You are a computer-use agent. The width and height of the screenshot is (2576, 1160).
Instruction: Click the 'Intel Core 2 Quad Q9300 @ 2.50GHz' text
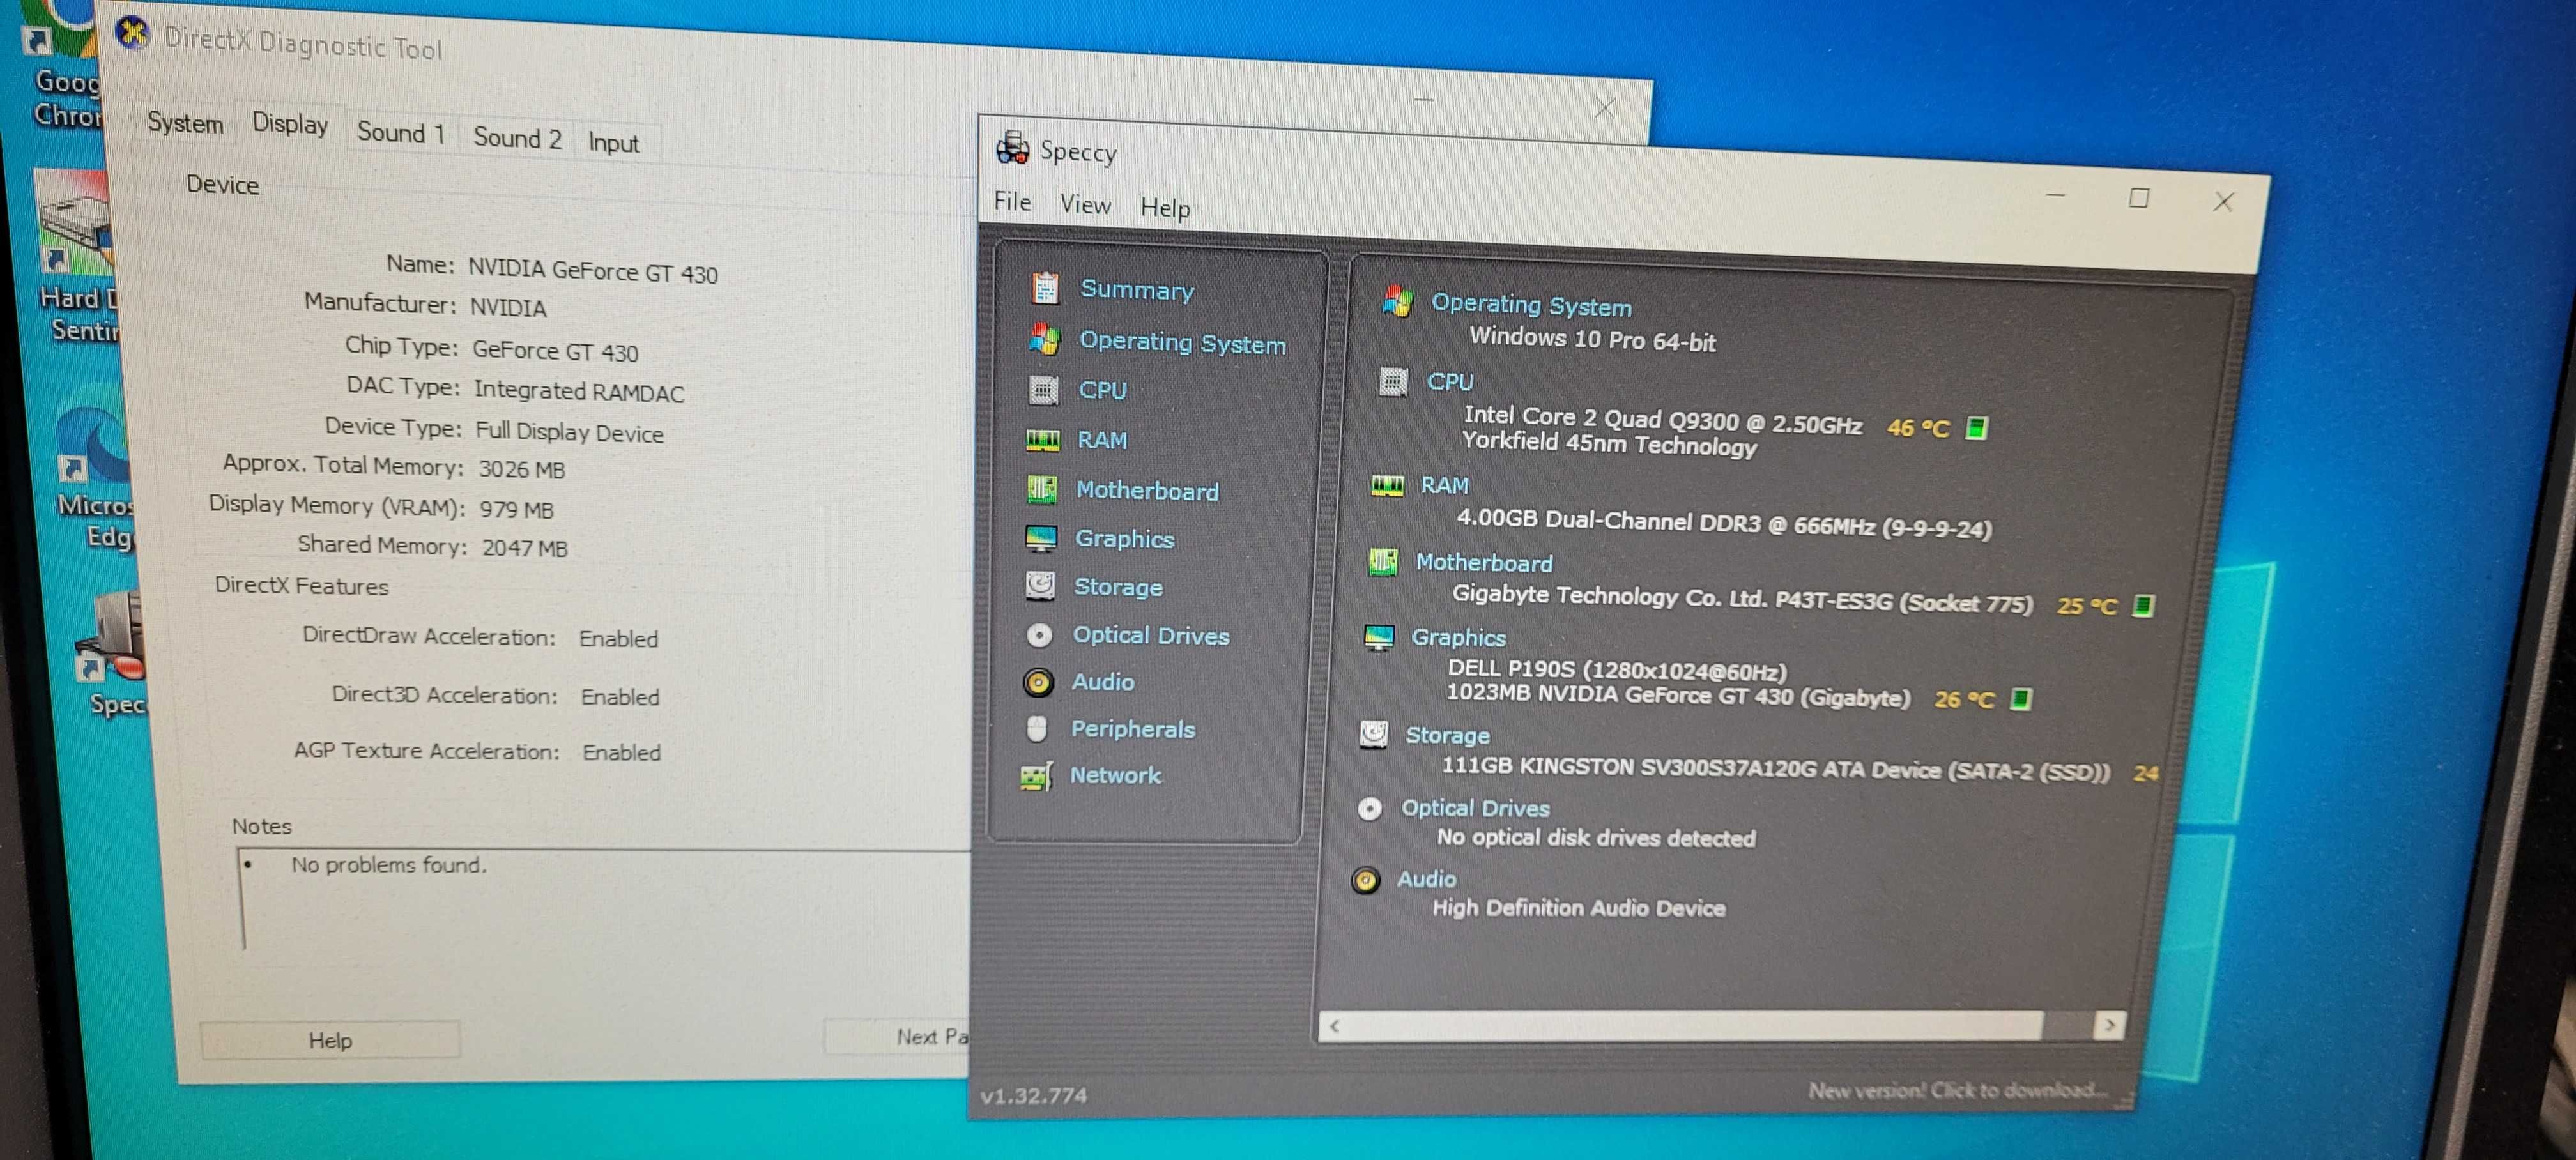(x=1663, y=420)
